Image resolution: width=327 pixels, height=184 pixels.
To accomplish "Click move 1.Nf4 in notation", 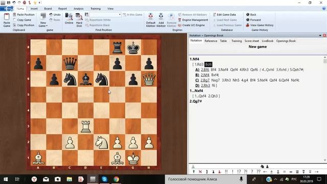I will click(194, 59).
